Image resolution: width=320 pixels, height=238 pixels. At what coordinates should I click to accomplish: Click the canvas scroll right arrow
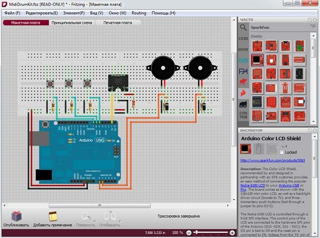[228, 206]
